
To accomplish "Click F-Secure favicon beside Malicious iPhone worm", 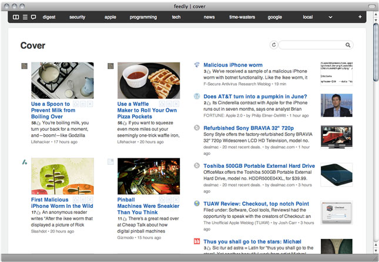I will pyautogui.click(x=197, y=65).
